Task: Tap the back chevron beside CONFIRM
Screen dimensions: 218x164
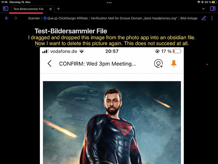Action: point(50,64)
